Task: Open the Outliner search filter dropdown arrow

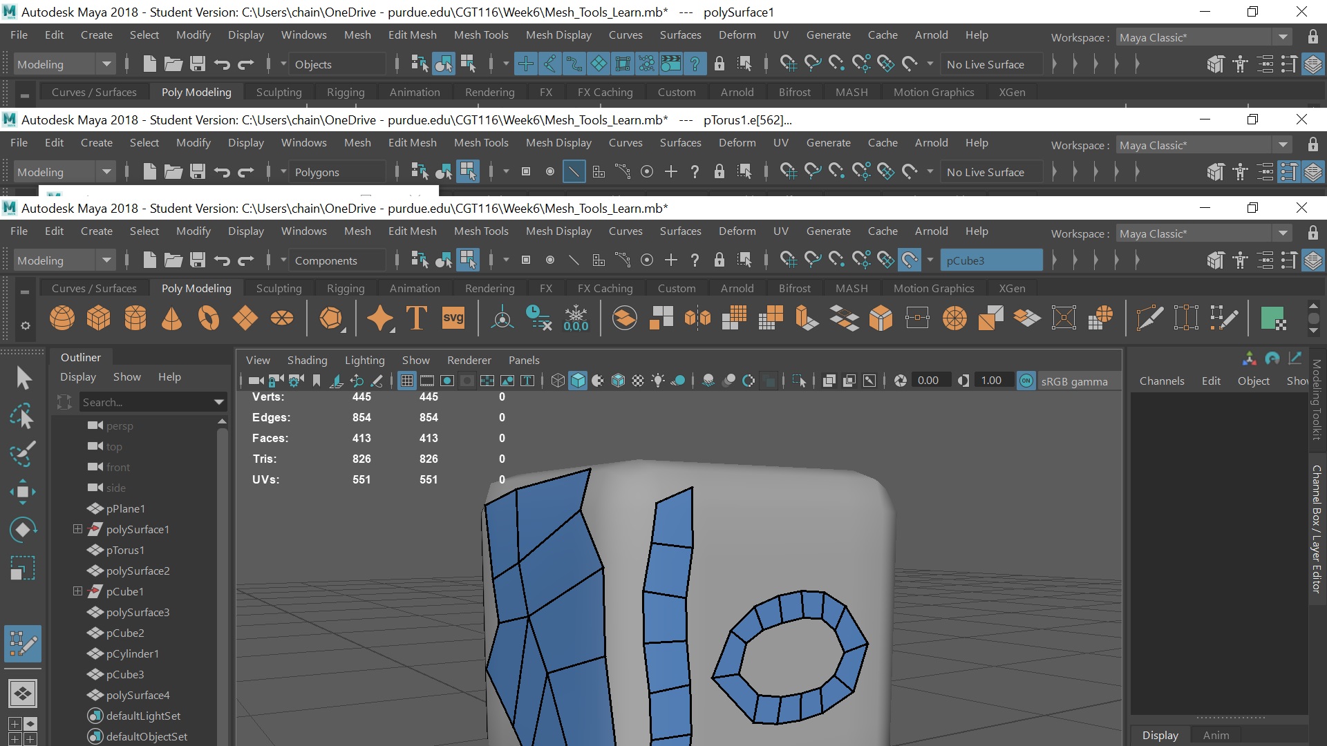Action: (219, 402)
